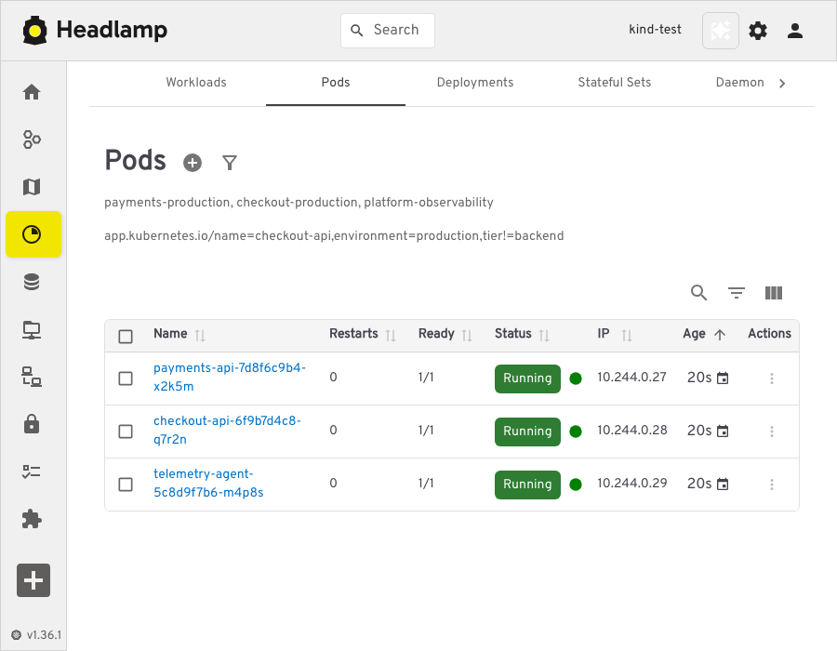
Task: Click the calendar icon in telemetry-agent row
Action: (x=723, y=484)
